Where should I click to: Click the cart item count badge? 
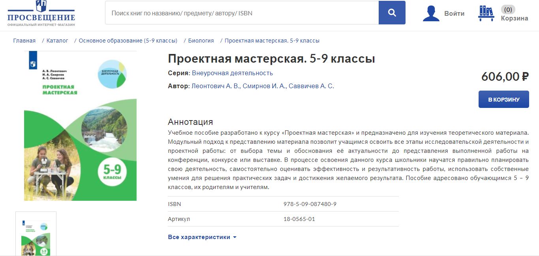[x=508, y=9]
